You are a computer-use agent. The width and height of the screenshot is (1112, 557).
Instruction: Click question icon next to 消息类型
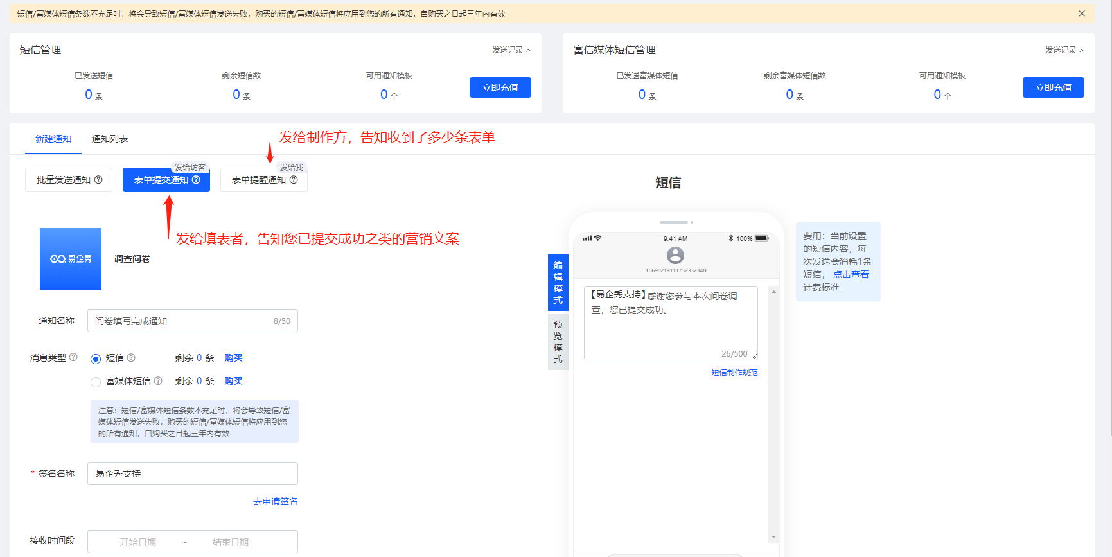click(73, 357)
